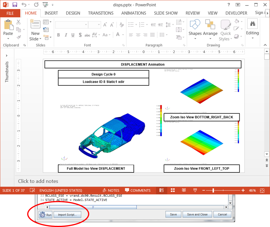Open the Shapes gallery
This screenshot has height=227, width=270.
(x=195, y=28)
